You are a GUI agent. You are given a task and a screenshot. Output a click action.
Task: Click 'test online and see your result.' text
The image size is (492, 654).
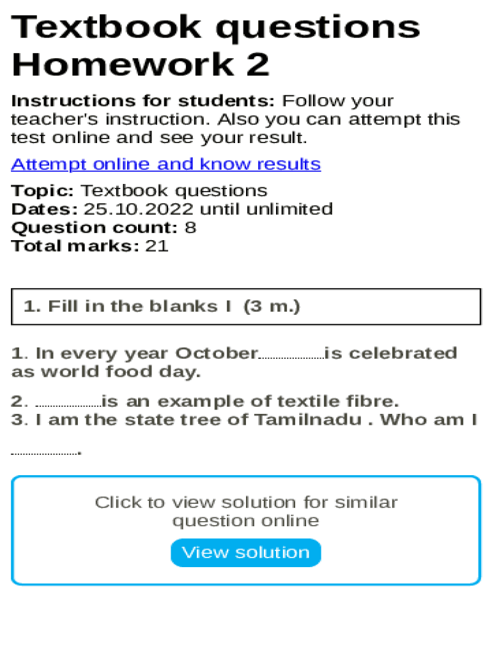[159, 138]
